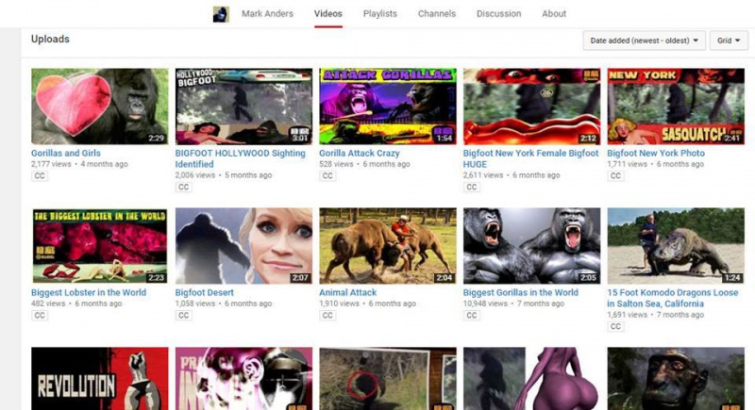The image size is (755, 410).
Task: Click the CC badge under Biggest Gorillas in the World
Action: [472, 316]
